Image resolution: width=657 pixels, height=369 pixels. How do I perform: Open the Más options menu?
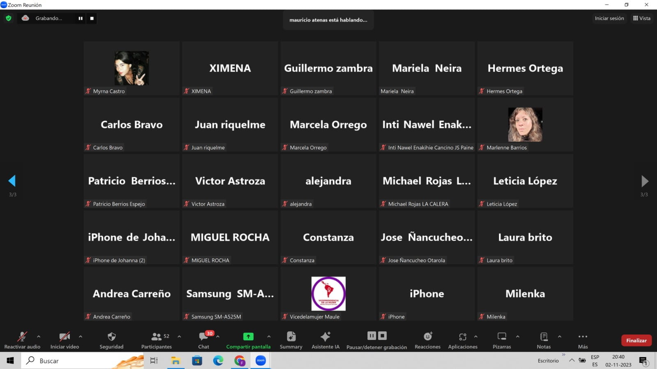(x=583, y=337)
